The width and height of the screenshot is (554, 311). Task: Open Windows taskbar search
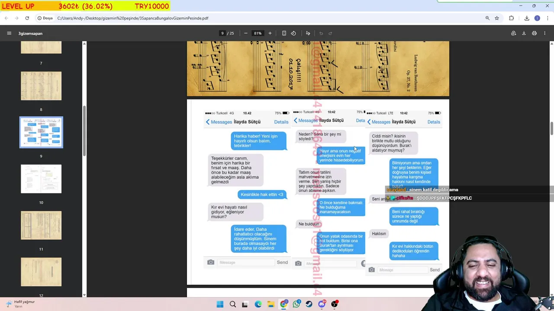233,304
